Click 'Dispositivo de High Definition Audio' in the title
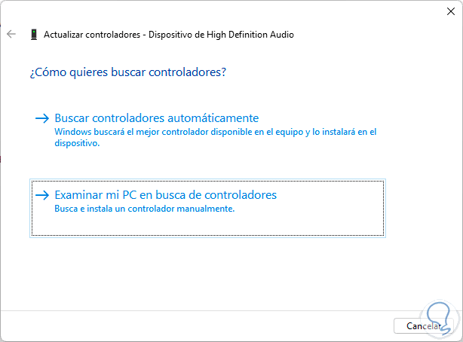Screen dimensions: 463x342 [x=220, y=34]
